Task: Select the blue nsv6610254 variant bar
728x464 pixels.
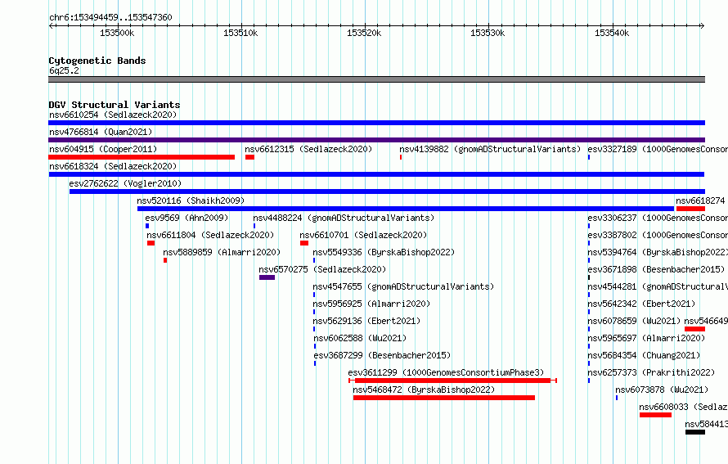Action: pyautogui.click(x=376, y=123)
